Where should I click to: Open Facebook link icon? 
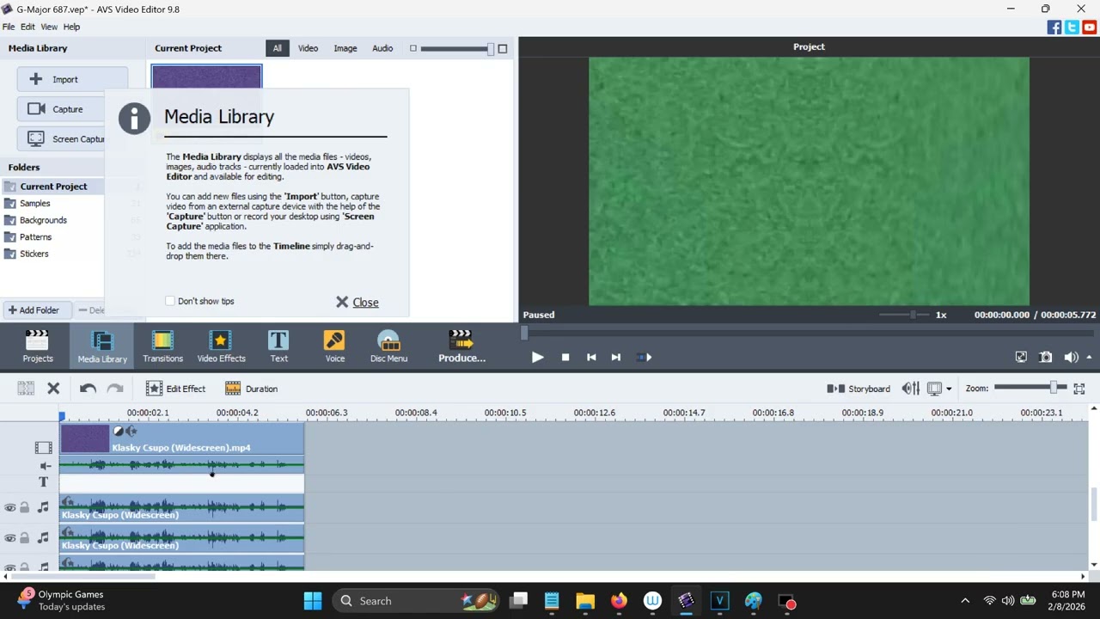[x=1054, y=28]
